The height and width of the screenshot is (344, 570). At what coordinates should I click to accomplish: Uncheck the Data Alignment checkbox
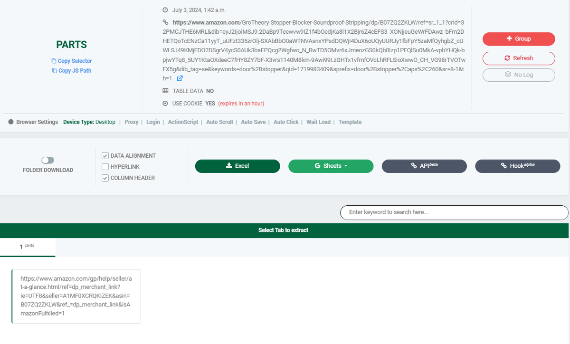pyautogui.click(x=105, y=156)
